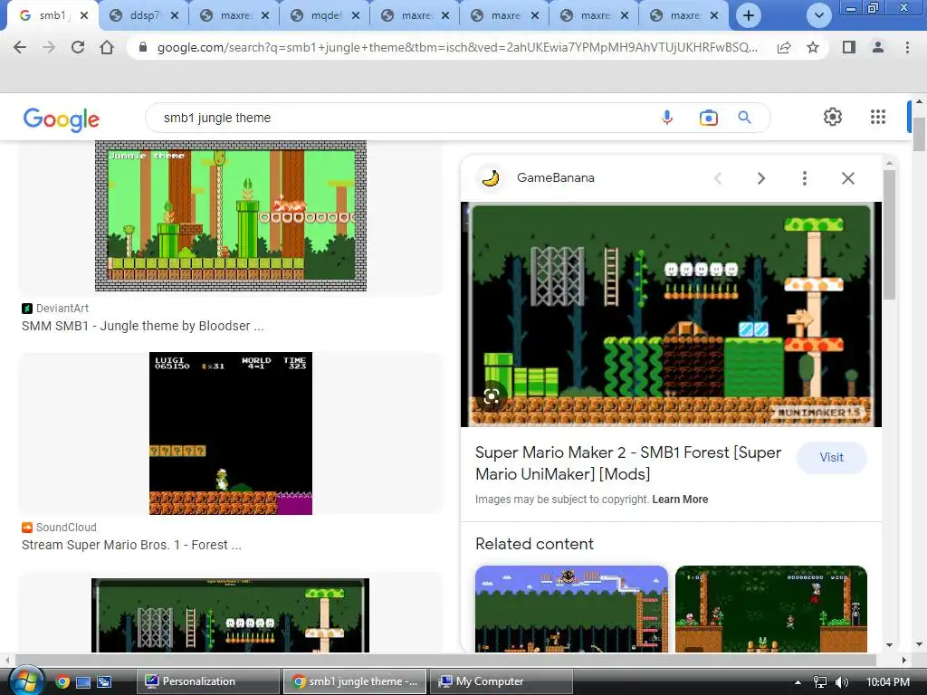927x695 pixels.
Task: Click the preview panel scrollbar thumb
Action: point(889,234)
